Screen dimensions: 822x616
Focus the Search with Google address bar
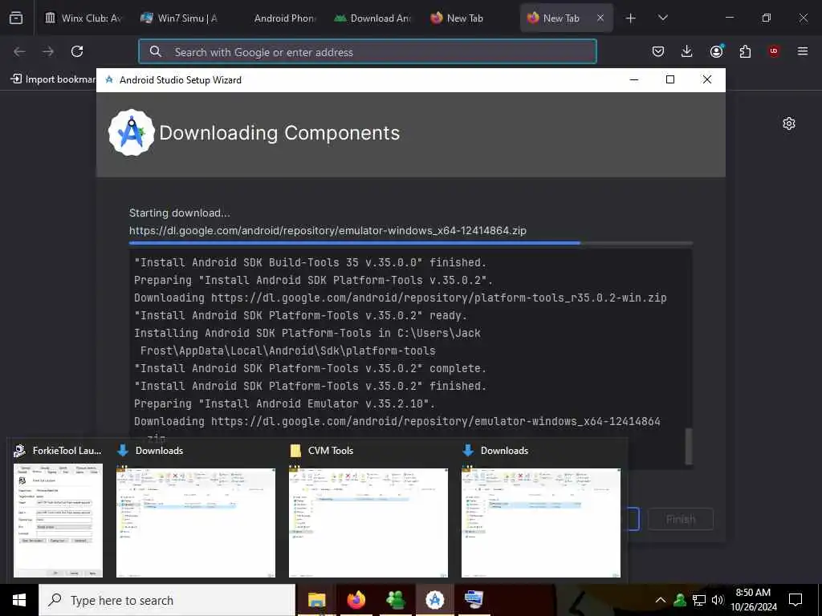(368, 52)
